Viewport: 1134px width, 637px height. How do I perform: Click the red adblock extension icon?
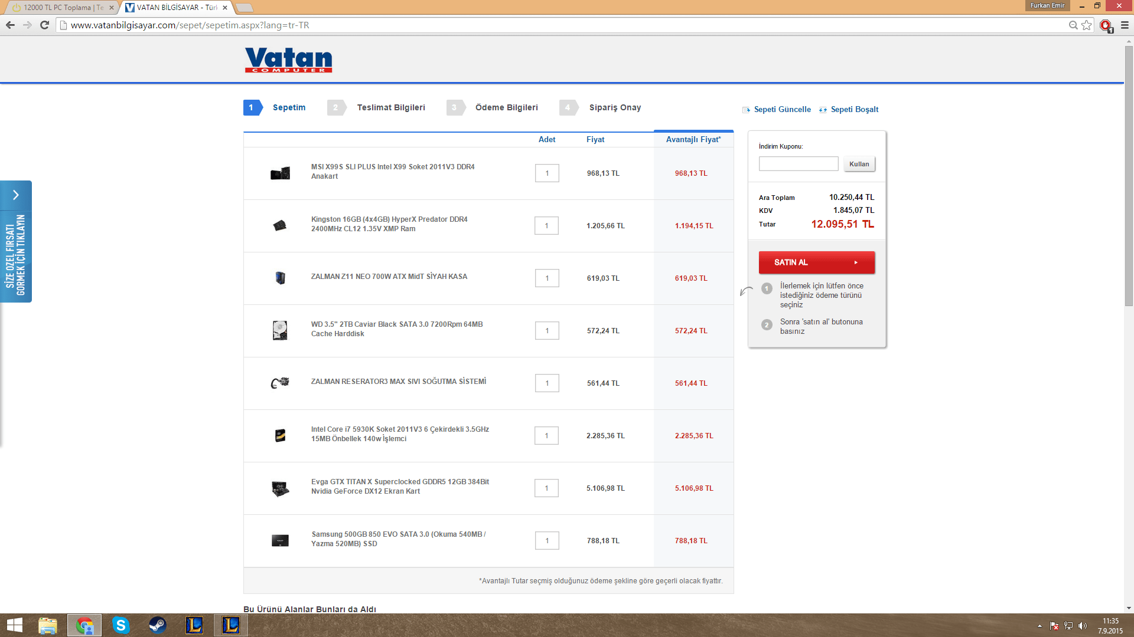coord(1106,25)
